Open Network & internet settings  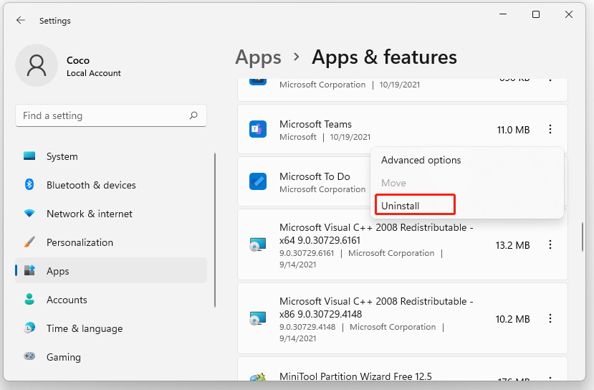pyautogui.click(x=89, y=214)
